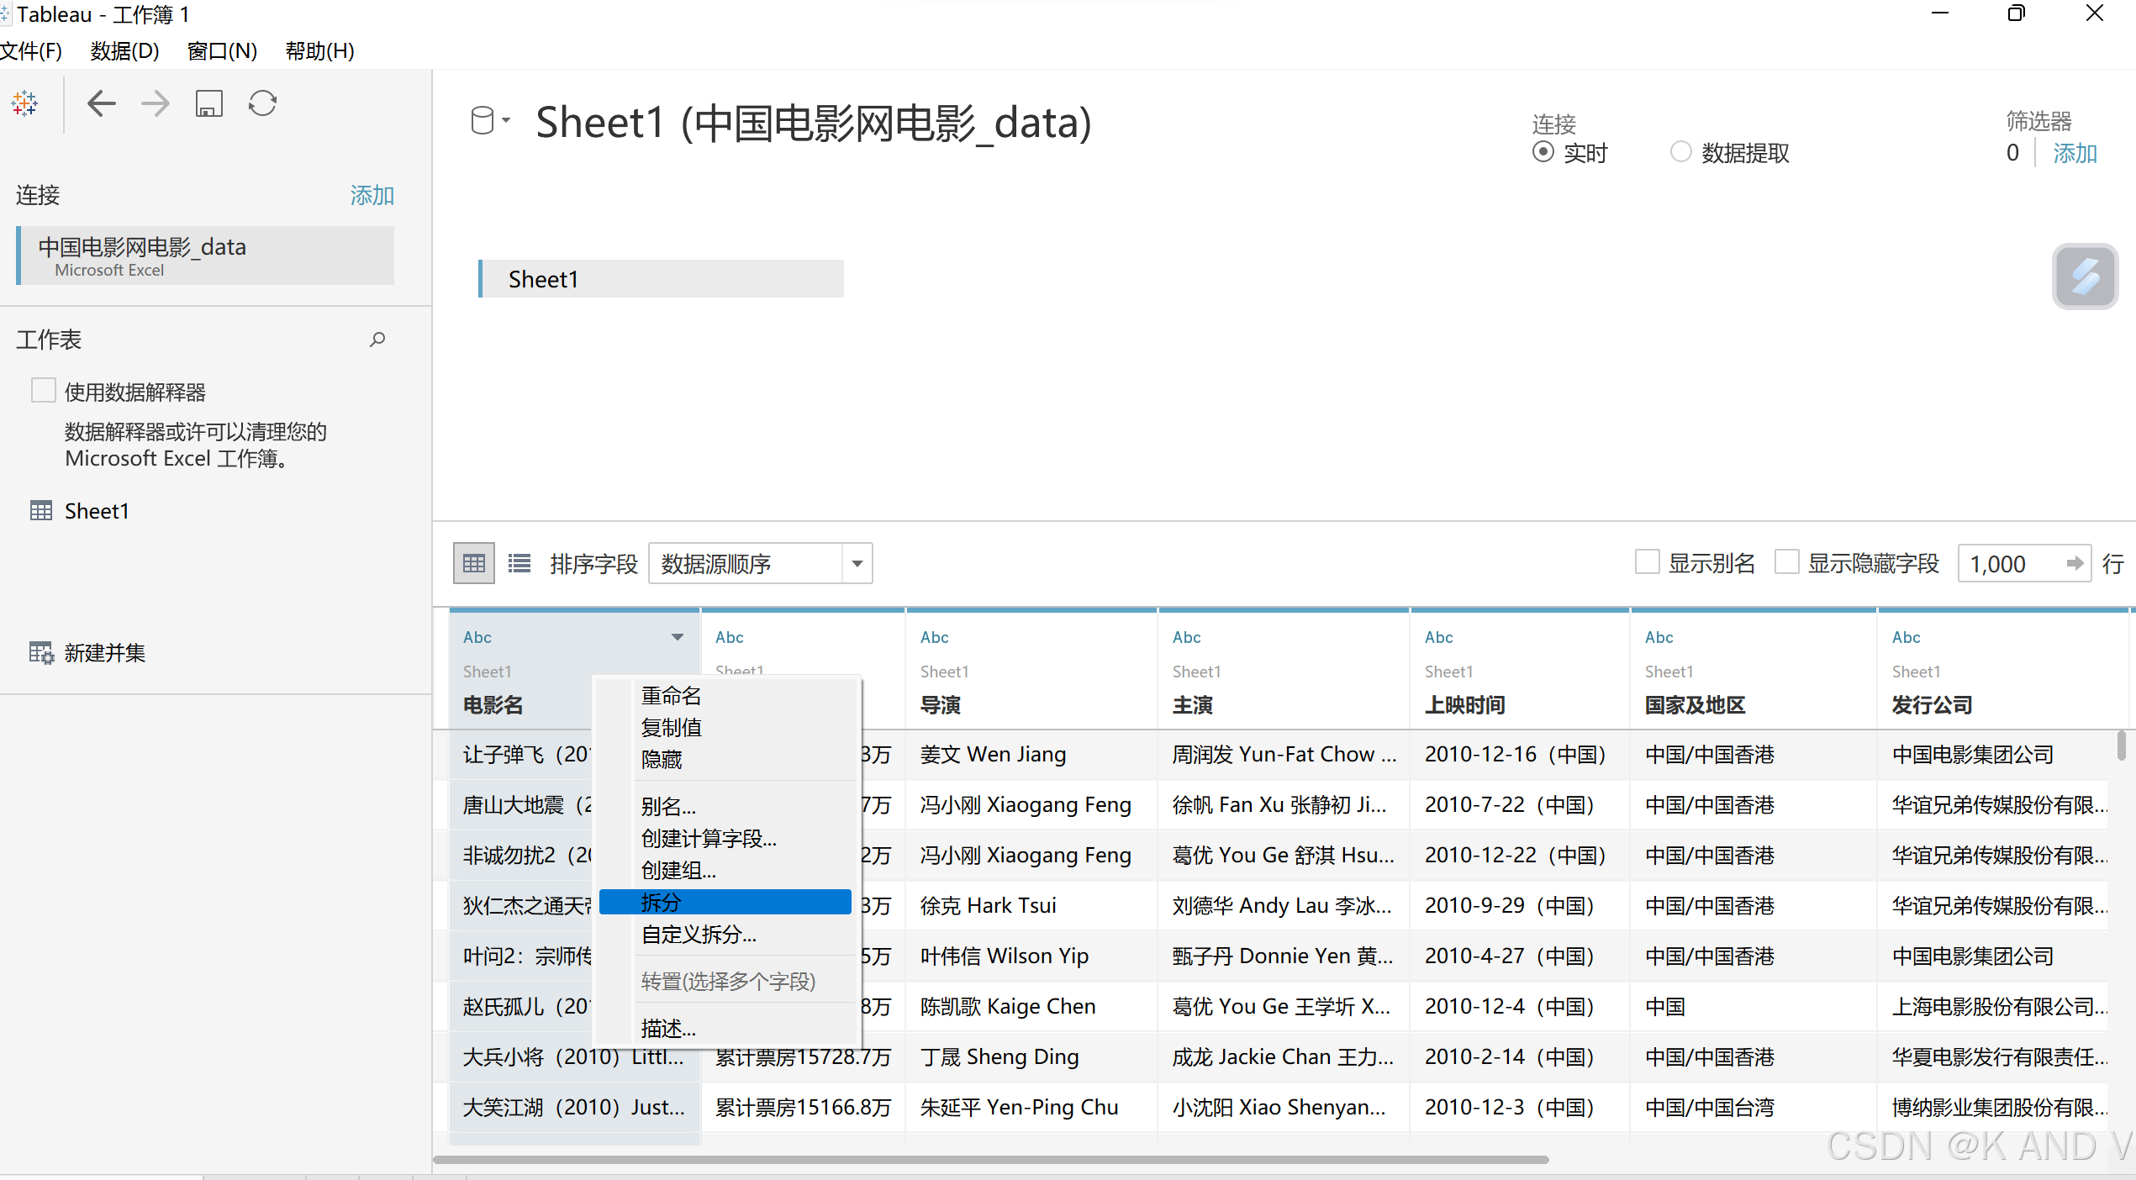Enable the 使用数据解释器 checkbox
The image size is (2136, 1180).
[43, 391]
